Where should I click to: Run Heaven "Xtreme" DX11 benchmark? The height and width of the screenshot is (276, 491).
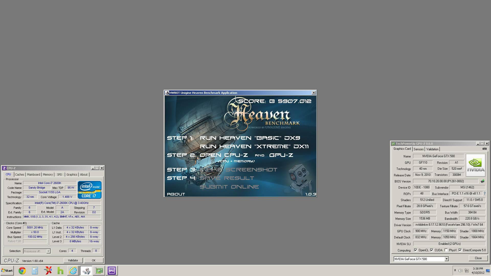254,146
